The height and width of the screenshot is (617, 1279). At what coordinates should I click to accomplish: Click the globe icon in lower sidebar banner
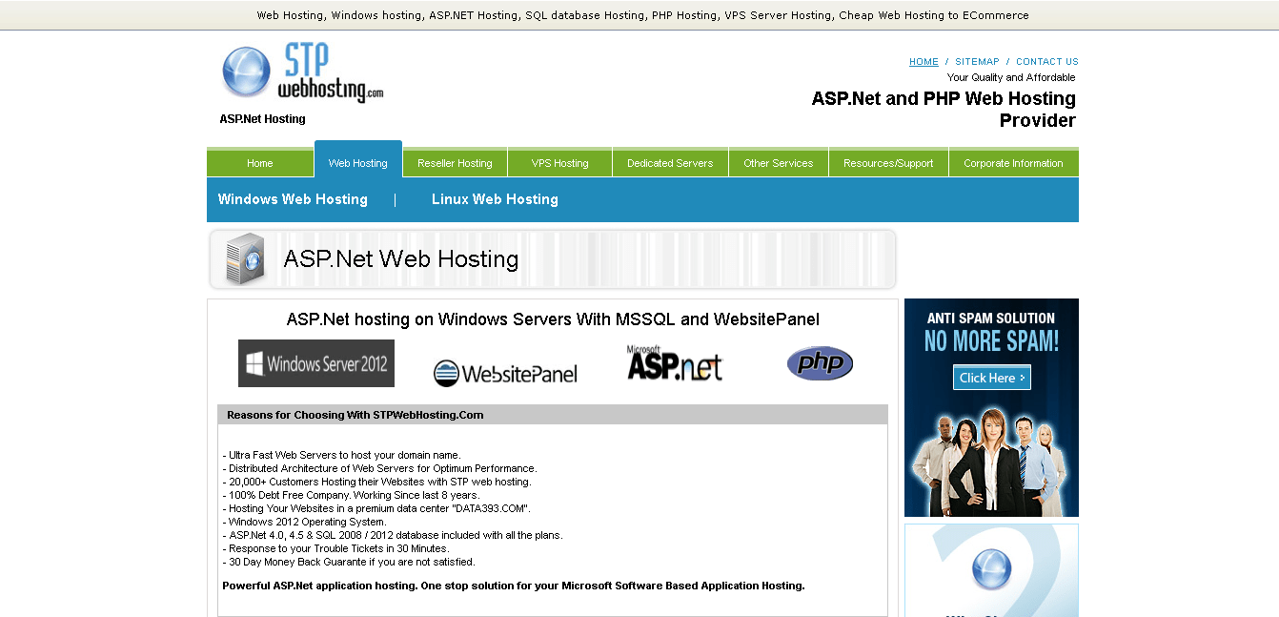pyautogui.click(x=991, y=570)
